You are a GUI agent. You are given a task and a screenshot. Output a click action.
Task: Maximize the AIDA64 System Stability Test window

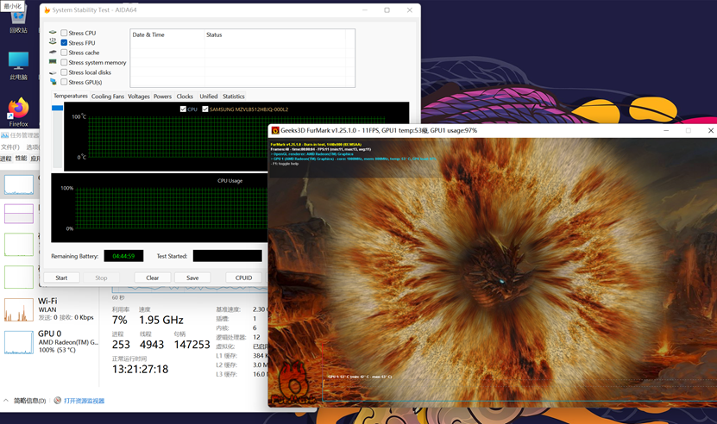tap(387, 10)
